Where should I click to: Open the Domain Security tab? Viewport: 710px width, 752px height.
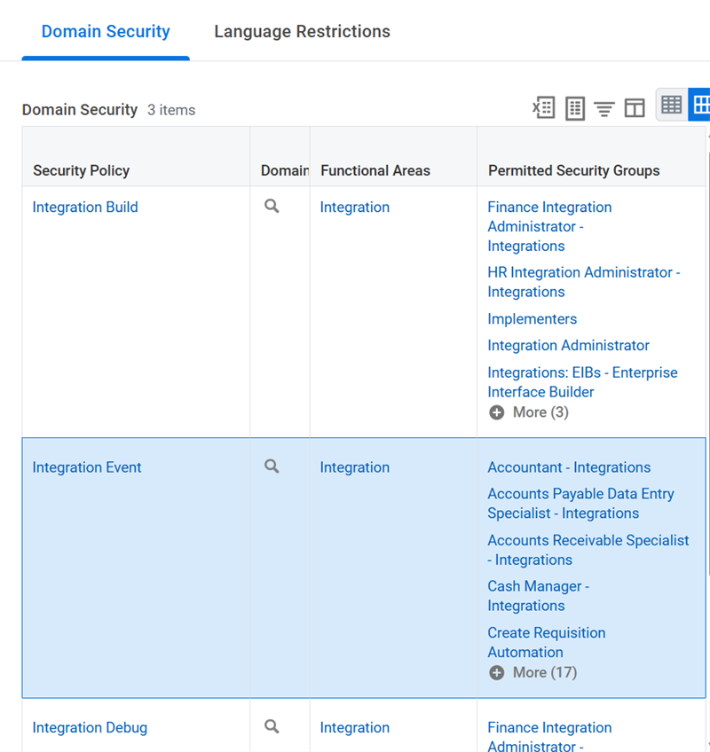click(x=106, y=32)
